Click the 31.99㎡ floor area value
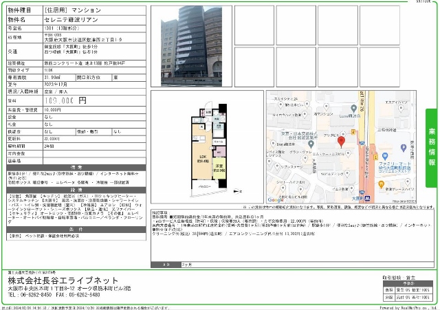The width and height of the screenshot is (440, 310). [x=52, y=78]
